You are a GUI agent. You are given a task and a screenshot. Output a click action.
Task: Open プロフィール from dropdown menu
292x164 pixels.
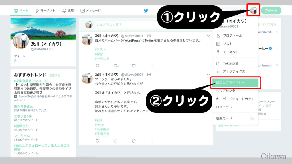click(232, 36)
